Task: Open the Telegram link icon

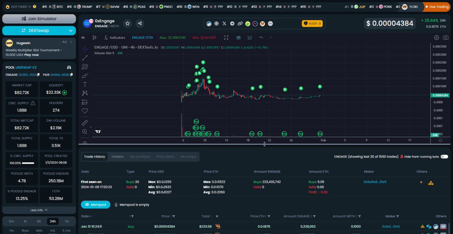Action: point(232,23)
